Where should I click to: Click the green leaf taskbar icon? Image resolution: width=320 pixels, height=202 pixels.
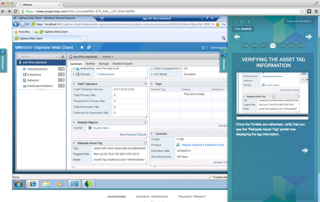(x=88, y=184)
